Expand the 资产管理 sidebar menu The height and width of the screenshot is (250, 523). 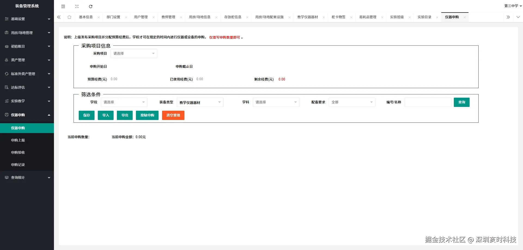pos(27,60)
